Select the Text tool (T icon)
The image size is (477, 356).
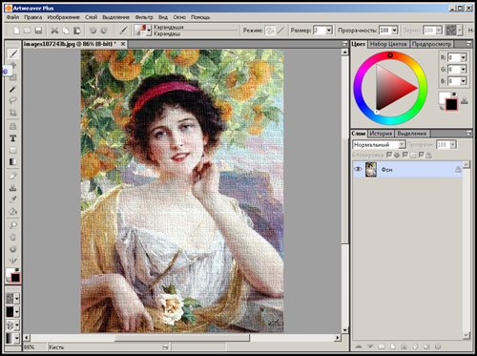point(12,138)
